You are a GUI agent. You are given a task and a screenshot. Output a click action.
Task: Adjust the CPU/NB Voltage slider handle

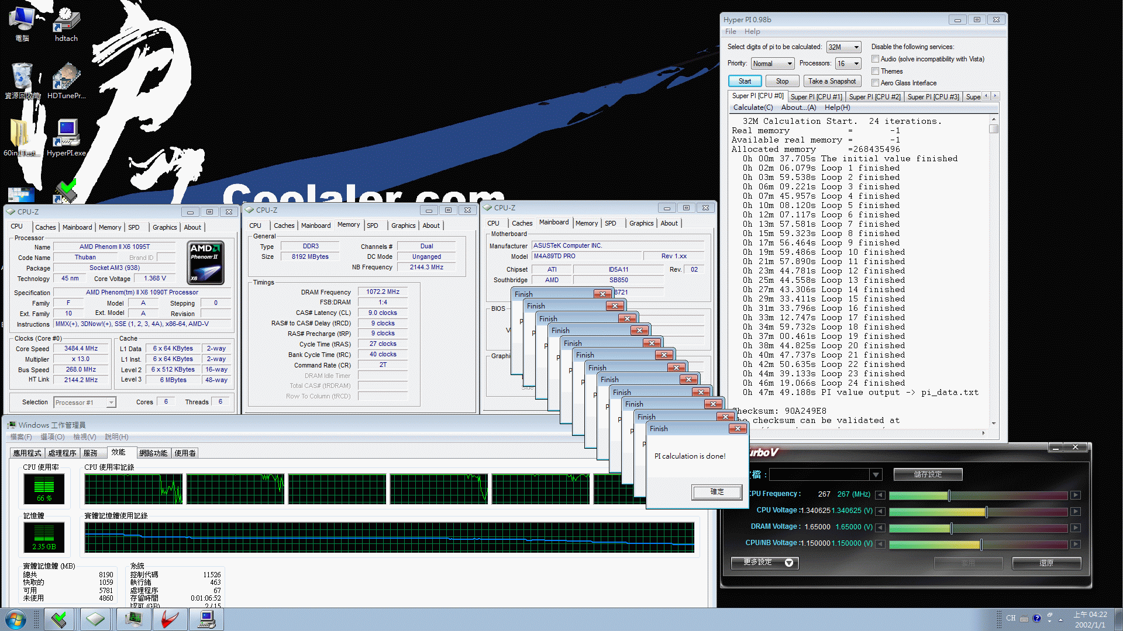(980, 545)
